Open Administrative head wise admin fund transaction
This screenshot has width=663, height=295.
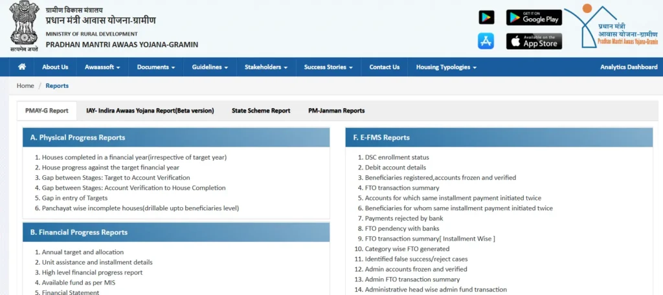pos(436,289)
